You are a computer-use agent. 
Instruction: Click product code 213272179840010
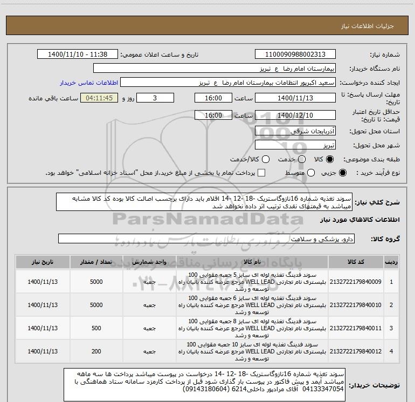point(356,305)
